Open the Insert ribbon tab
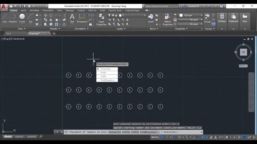 (x=23, y=10)
